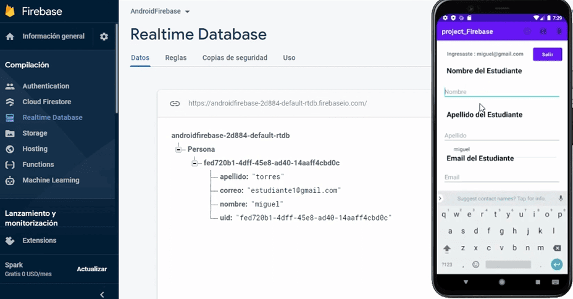The image size is (573, 299).
Task: Switch to the Datos tab
Action: coord(140,58)
